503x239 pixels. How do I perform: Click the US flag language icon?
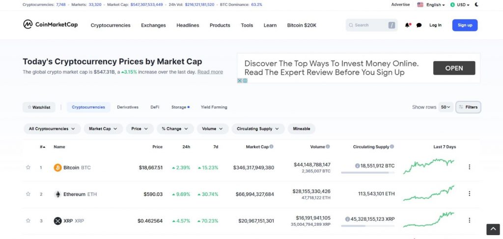pyautogui.click(x=420, y=5)
